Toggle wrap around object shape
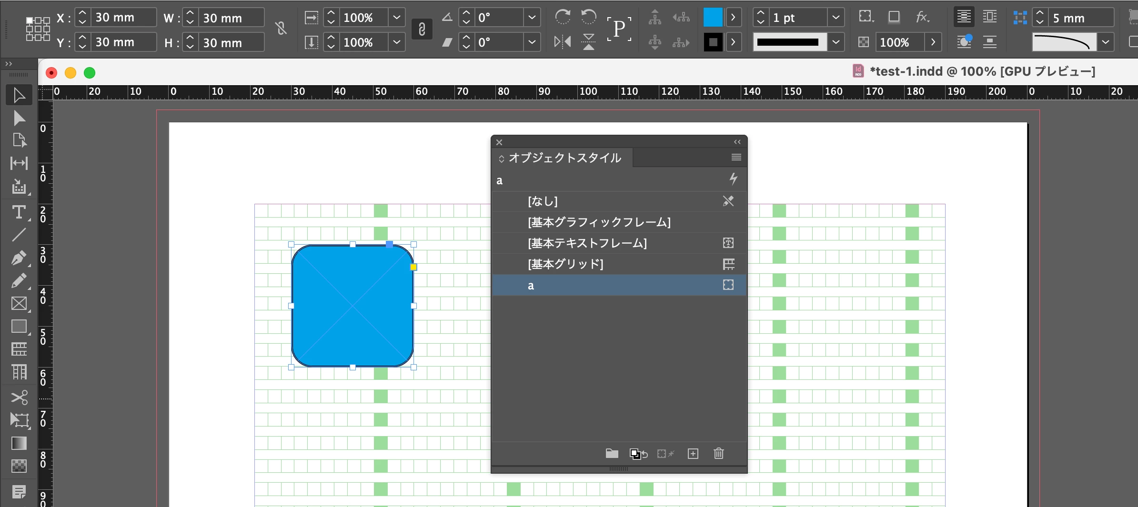The image size is (1138, 507). pyautogui.click(x=964, y=42)
